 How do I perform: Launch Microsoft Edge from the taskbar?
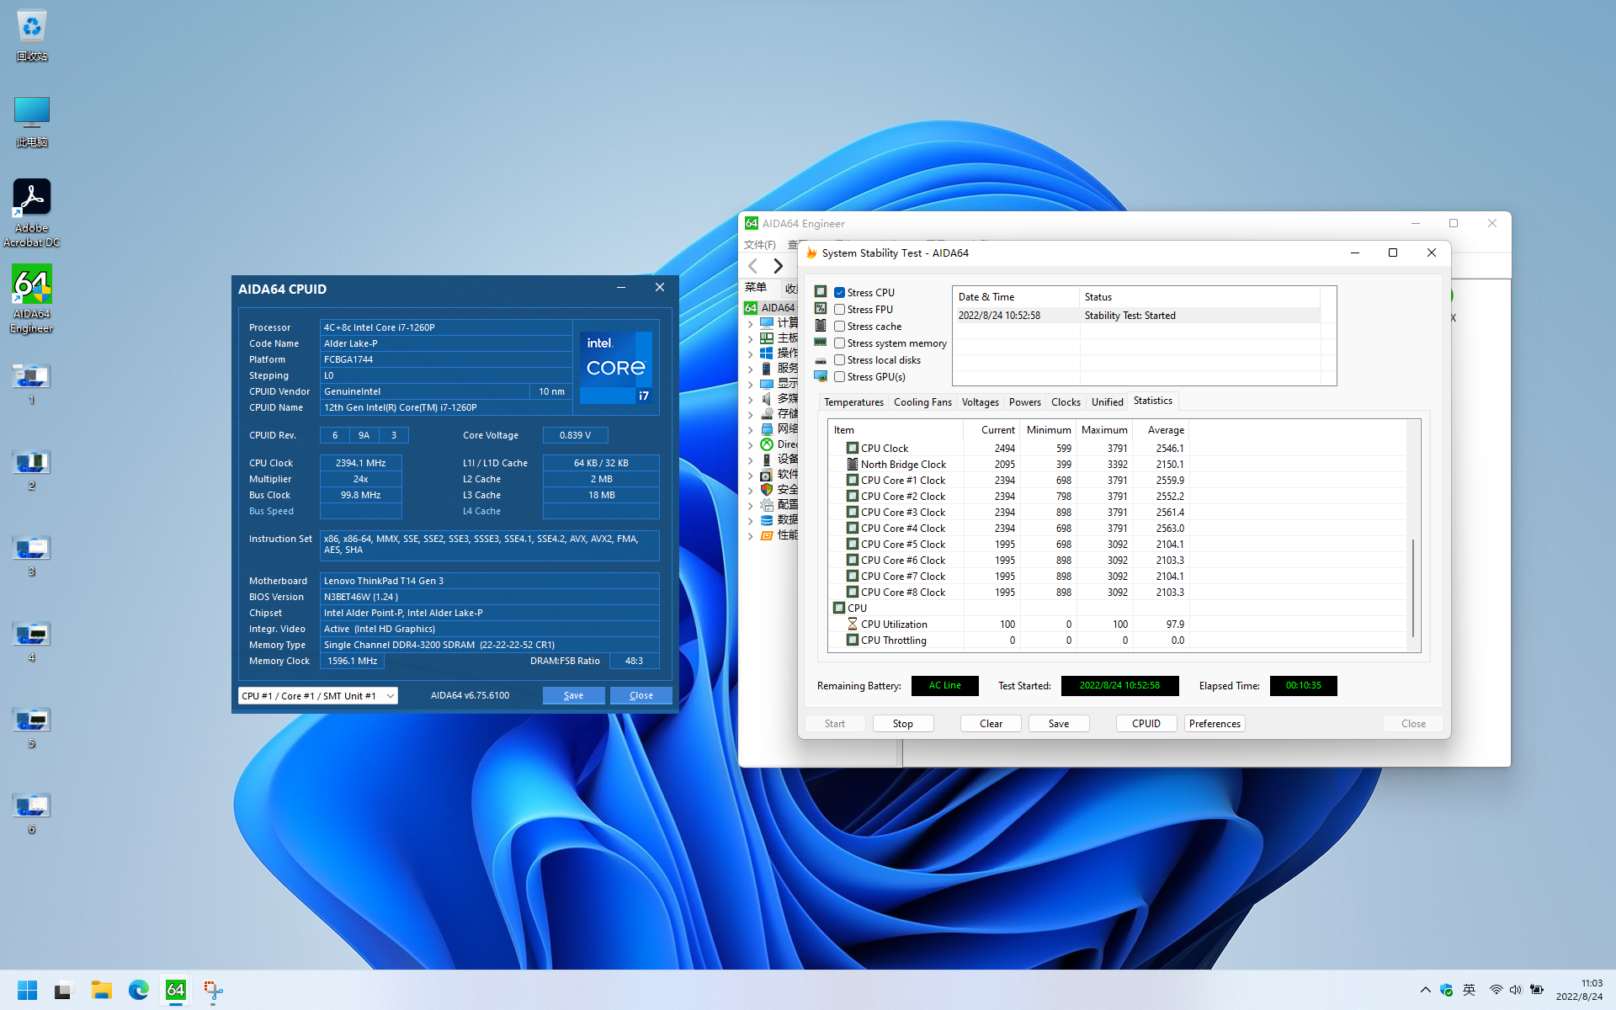[x=139, y=990]
